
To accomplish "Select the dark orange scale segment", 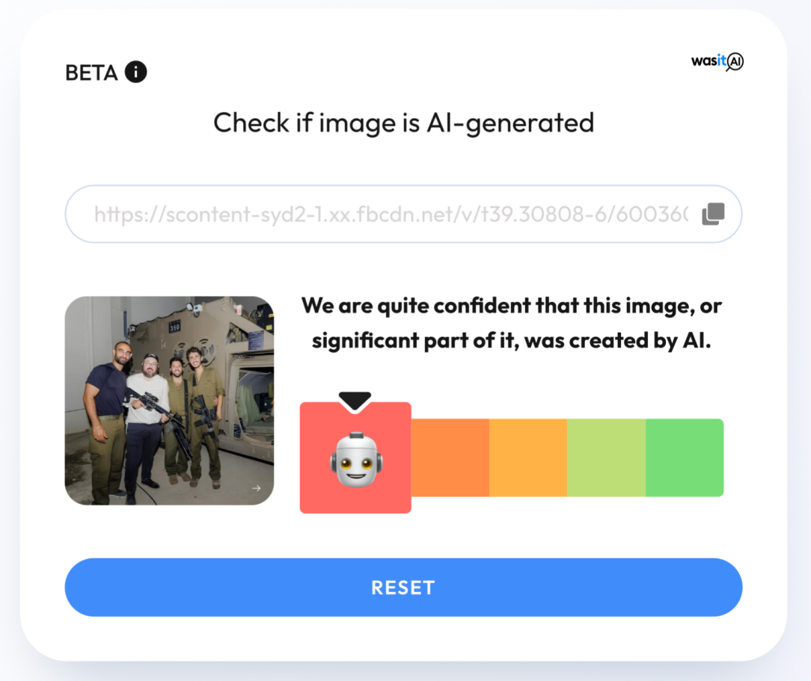I will (450, 457).
